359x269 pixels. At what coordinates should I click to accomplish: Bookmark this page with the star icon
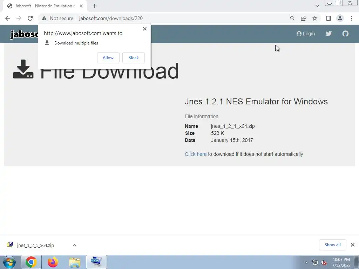(x=315, y=18)
